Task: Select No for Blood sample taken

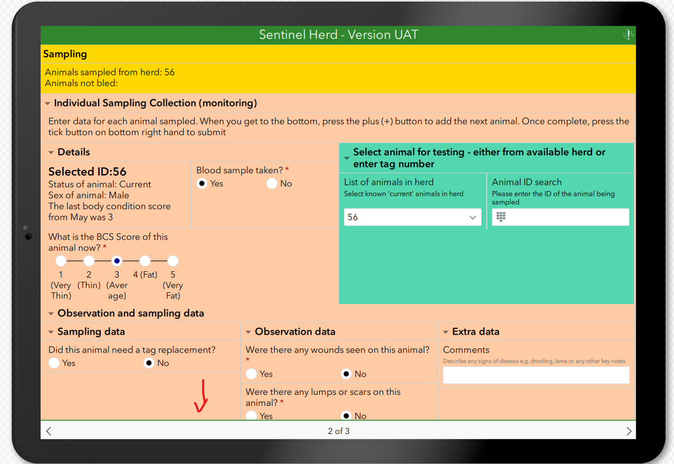Action: coord(272,184)
